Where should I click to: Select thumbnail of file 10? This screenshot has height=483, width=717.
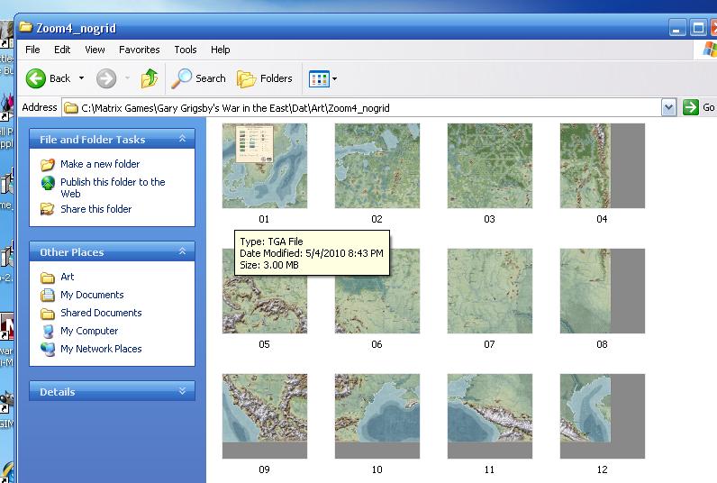coord(377,416)
